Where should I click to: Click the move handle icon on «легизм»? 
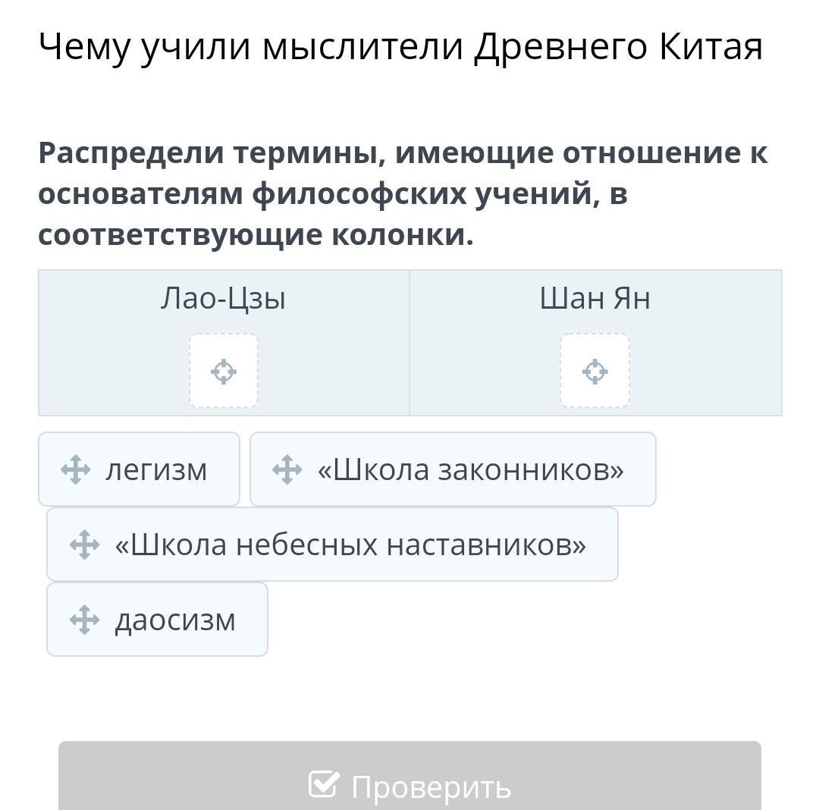(x=76, y=469)
